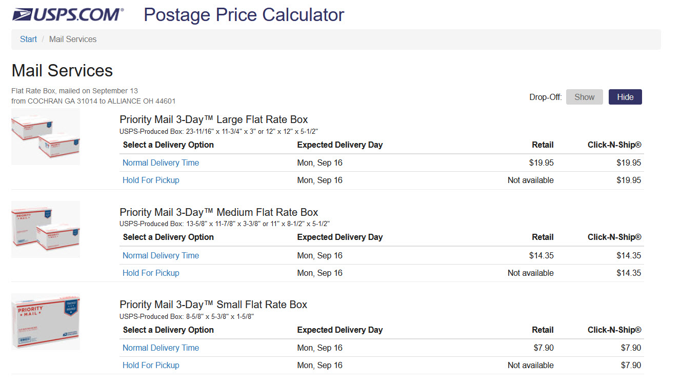Select Normal Delivery Time for Small Box

tap(161, 348)
